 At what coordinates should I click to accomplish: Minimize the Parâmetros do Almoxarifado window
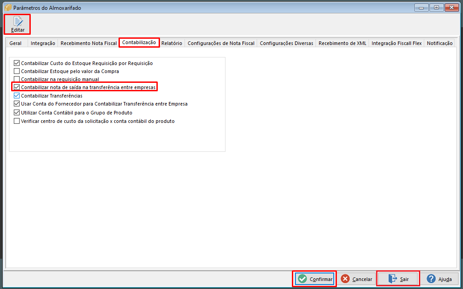coord(422,8)
